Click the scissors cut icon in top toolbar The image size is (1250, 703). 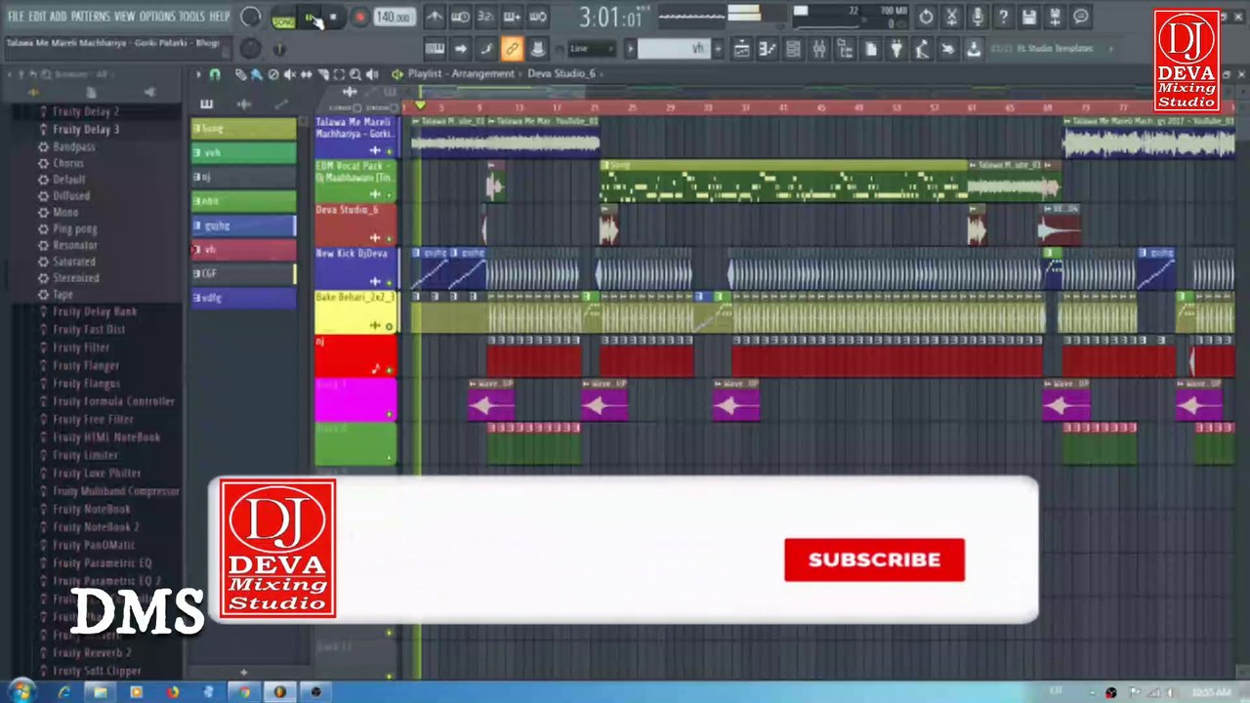[x=951, y=17]
